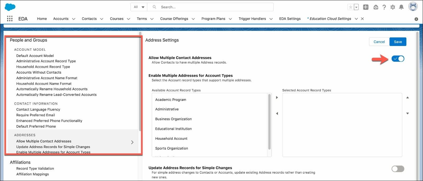423x181 pixels.
Task: Expand the Accounts tab dropdown chevron
Action: tap(73, 19)
